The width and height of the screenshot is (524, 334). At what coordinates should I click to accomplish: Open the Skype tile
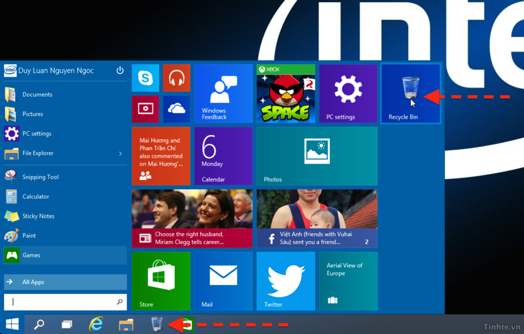(x=145, y=78)
